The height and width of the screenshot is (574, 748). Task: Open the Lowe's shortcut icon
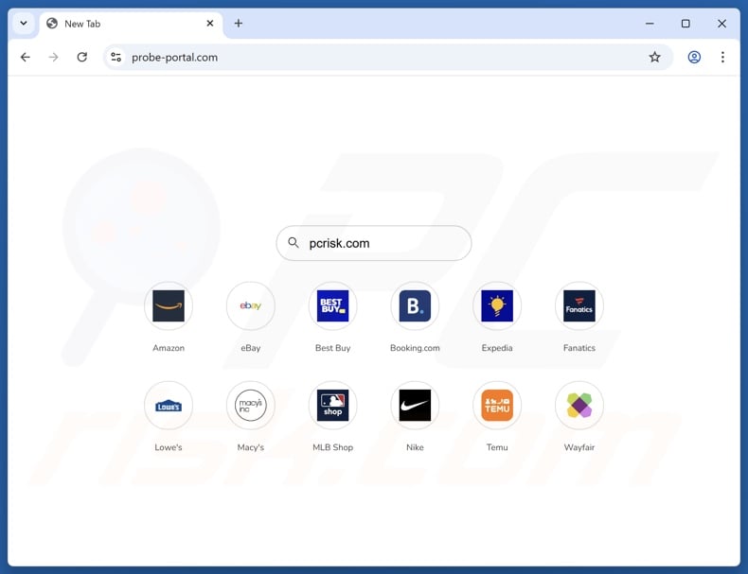tap(169, 406)
